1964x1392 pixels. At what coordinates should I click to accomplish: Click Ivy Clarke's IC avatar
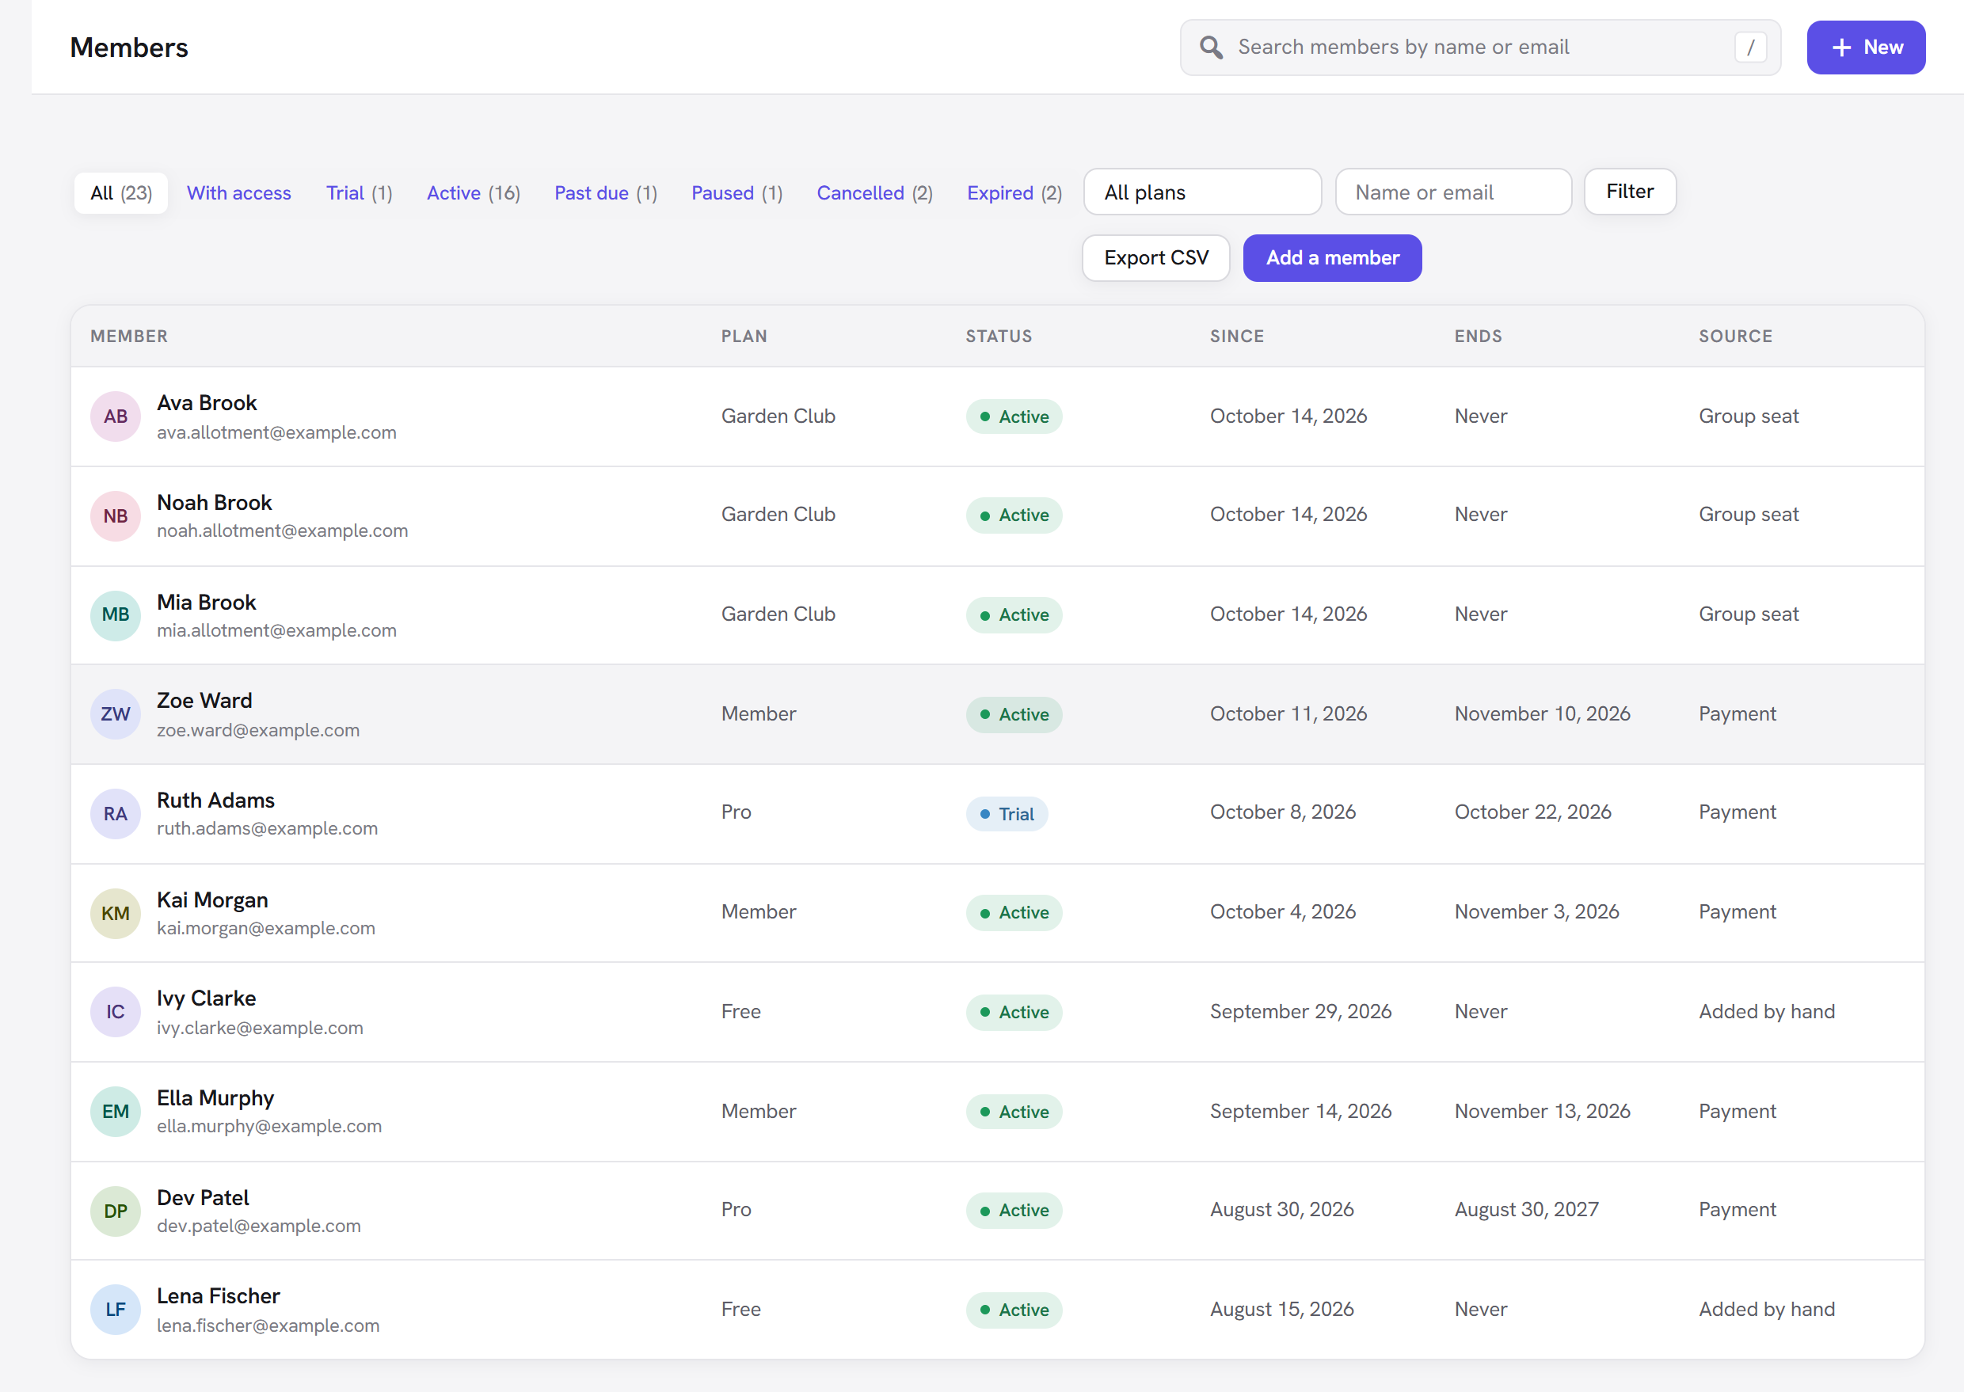point(116,1011)
